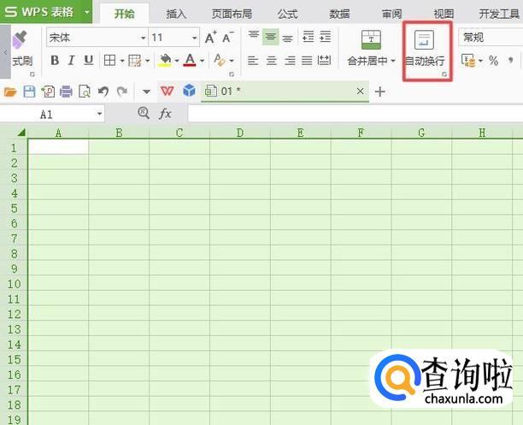Viewport: 523px width, 425px height.
Task: Justify text alignment icon
Action: click(x=307, y=61)
